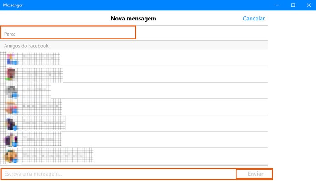Screen dimensions: 316x181
Task: Click the 'Nova mensagem' title
Action: (133, 19)
